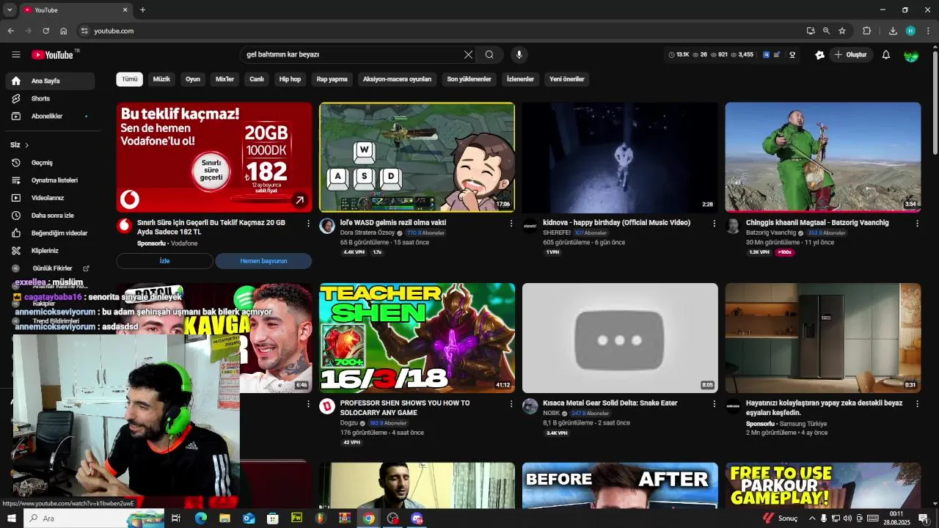This screenshot has height=528, width=939.
Task: Open more options for Vodafone ad
Action: (308, 223)
